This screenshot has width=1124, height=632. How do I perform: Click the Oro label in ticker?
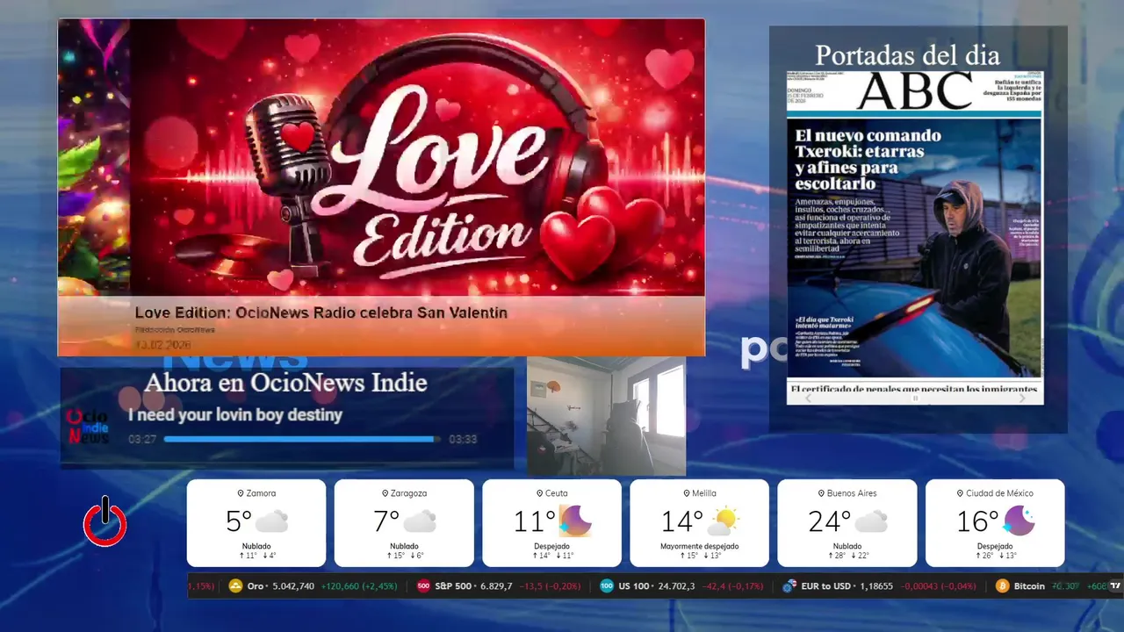click(x=256, y=586)
